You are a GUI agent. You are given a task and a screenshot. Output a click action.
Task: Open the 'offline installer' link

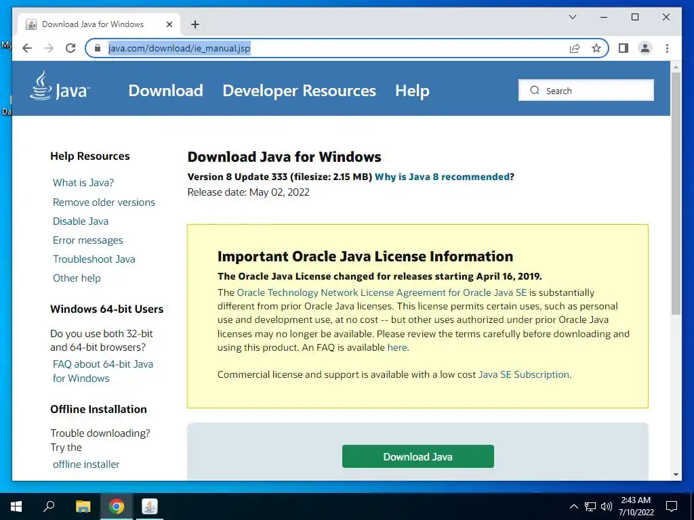click(x=86, y=464)
